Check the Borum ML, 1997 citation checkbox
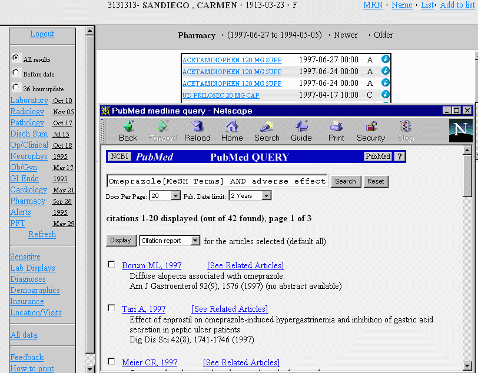478x373 pixels. point(112,265)
